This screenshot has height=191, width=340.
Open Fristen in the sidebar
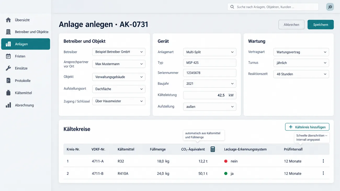[x=26, y=56]
